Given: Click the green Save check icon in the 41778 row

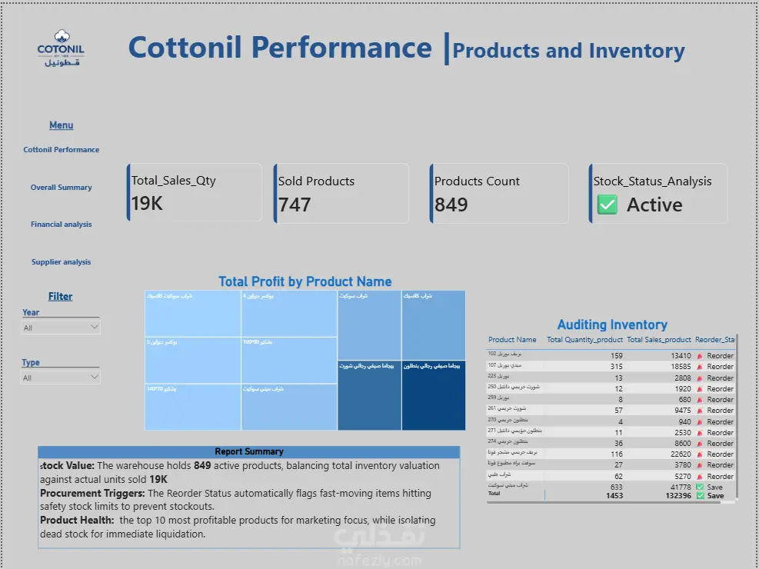Looking at the screenshot, I should (700, 487).
